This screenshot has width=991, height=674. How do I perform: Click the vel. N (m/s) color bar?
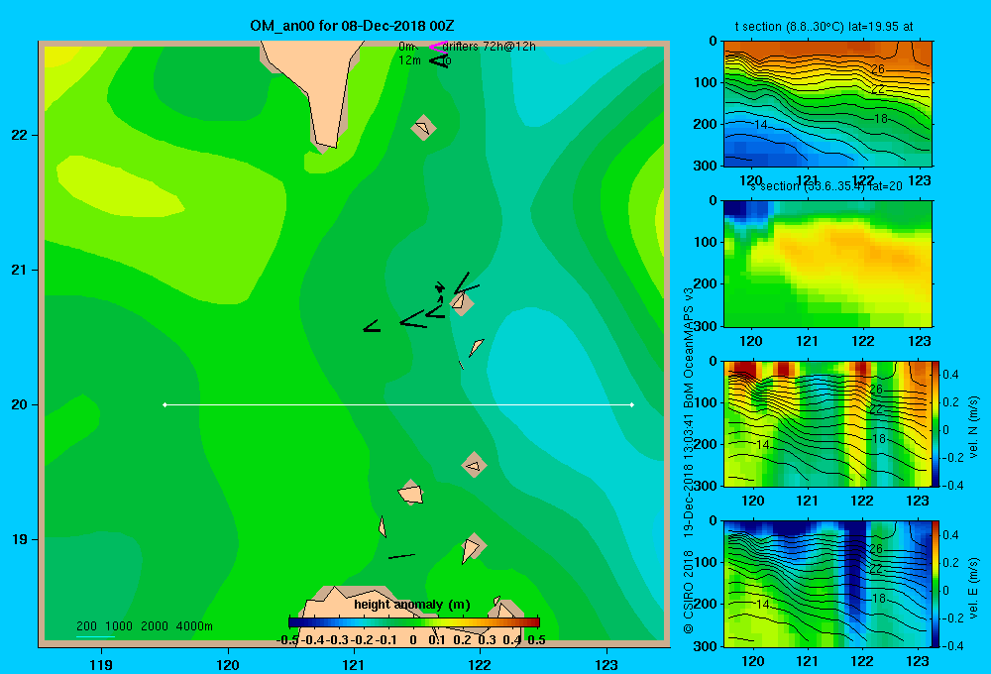point(936,423)
